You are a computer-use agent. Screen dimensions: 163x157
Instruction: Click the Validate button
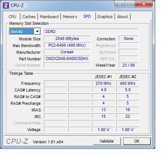(107, 141)
